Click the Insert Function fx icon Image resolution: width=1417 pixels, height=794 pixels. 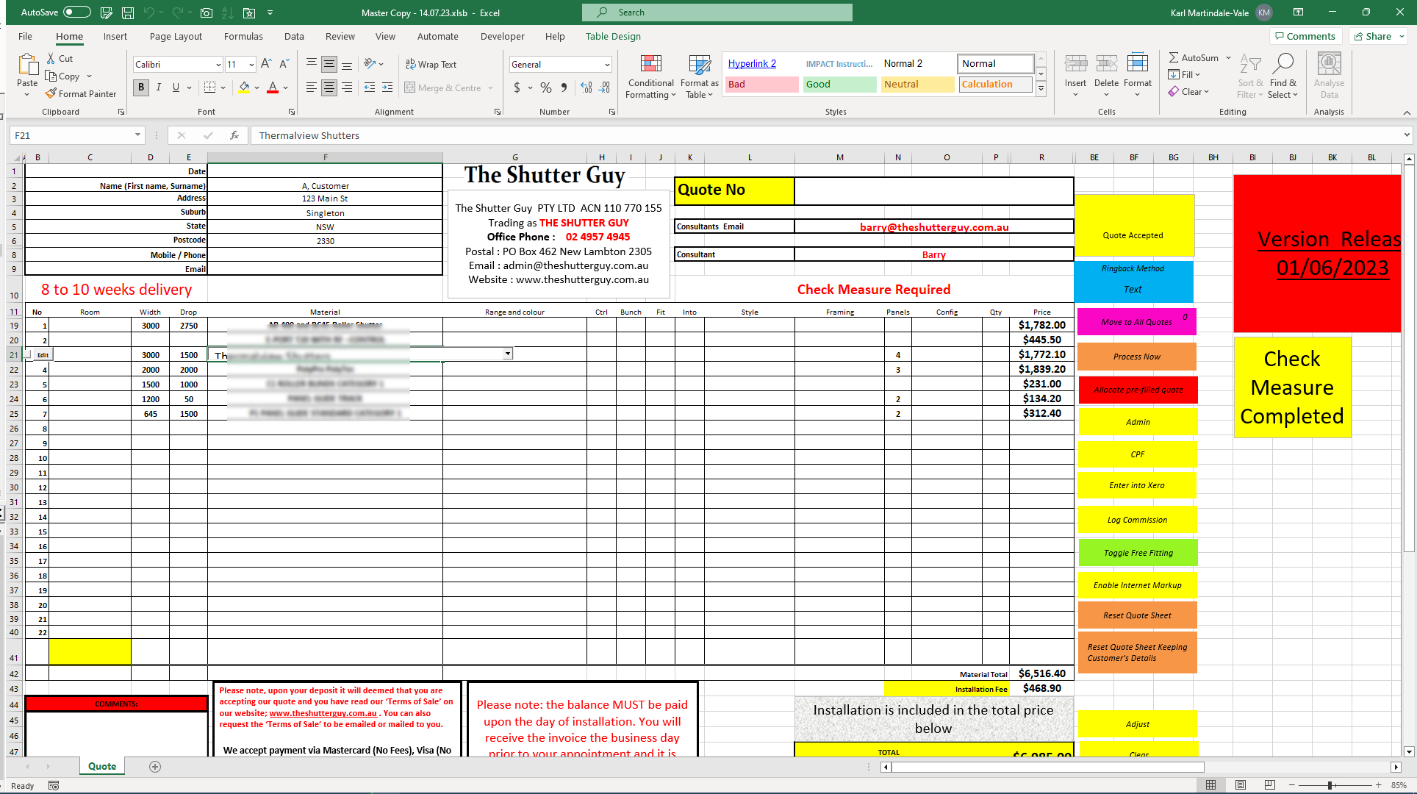coord(234,135)
